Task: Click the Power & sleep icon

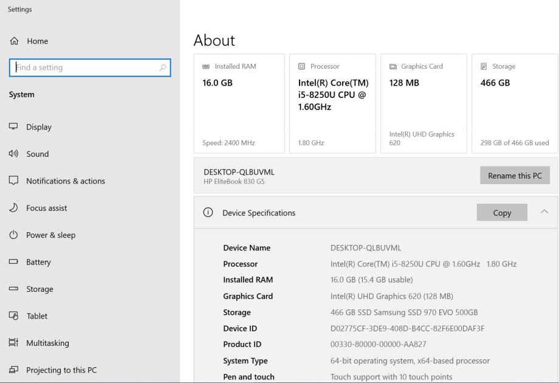Action: coord(13,235)
